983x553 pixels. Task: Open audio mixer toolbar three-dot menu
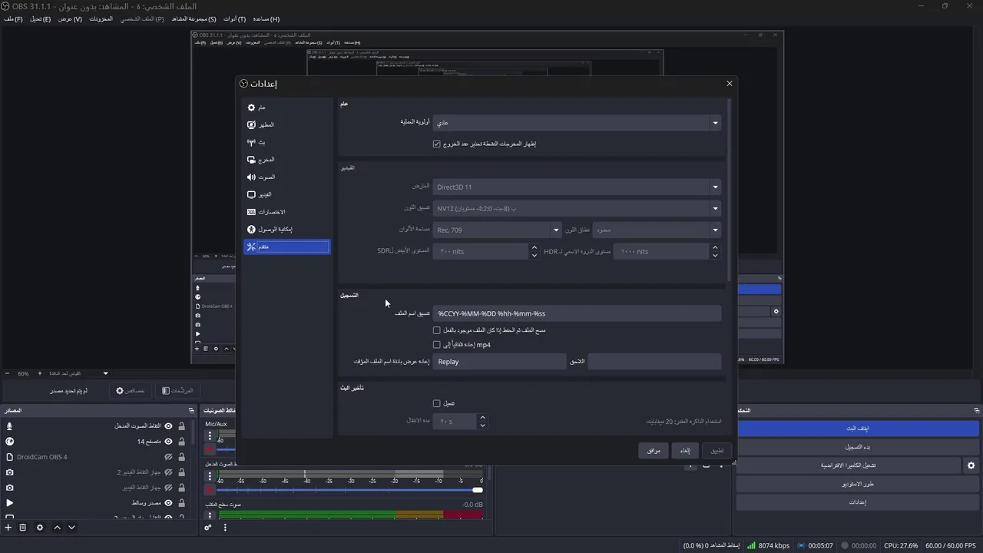225,528
